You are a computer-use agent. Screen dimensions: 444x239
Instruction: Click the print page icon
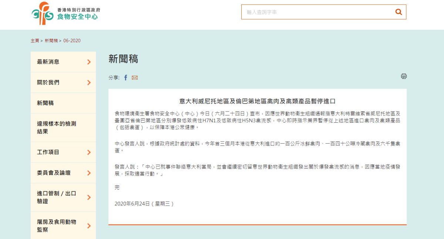[x=404, y=76]
